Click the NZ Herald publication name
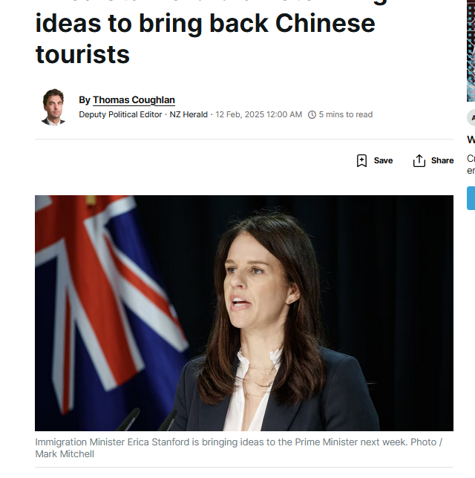475x478 pixels. (189, 114)
